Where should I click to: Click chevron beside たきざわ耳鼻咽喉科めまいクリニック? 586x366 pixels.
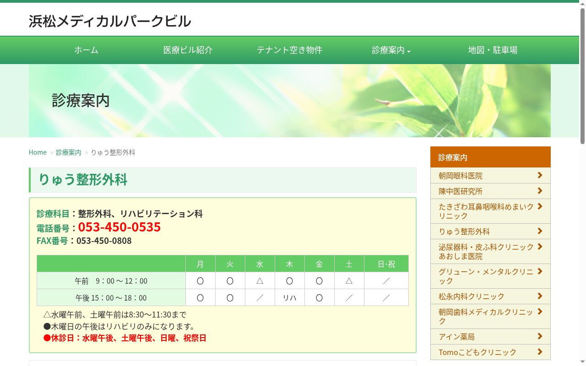coord(540,206)
